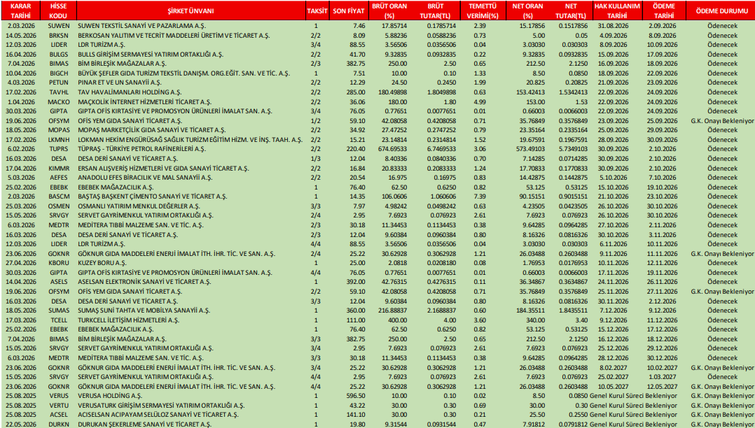Screen dimensions: 755x428
Task: Select the SUWEN stock code cell
Action: (x=60, y=25)
